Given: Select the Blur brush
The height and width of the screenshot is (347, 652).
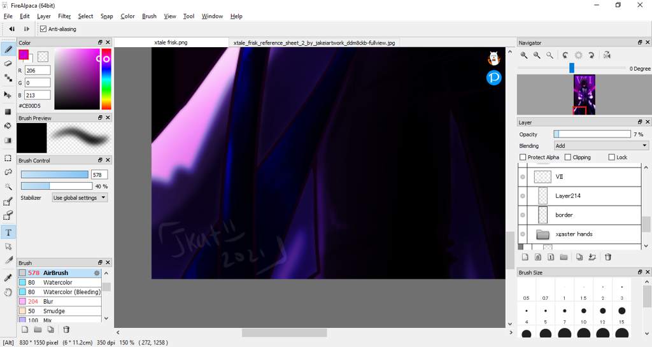Looking at the screenshot, I should [59, 302].
